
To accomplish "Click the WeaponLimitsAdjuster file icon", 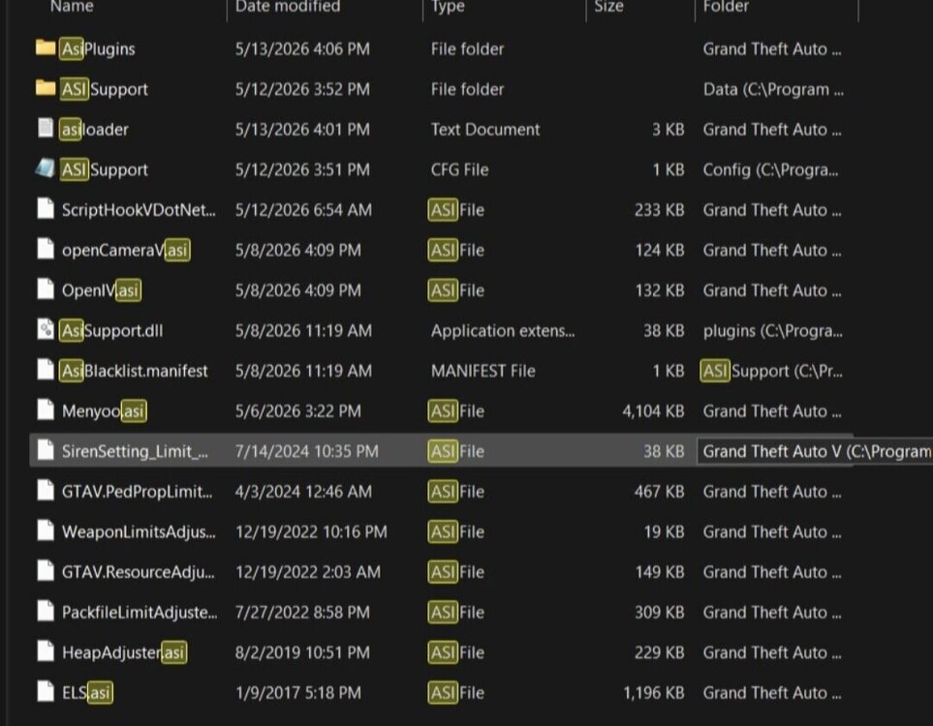I will (x=46, y=530).
